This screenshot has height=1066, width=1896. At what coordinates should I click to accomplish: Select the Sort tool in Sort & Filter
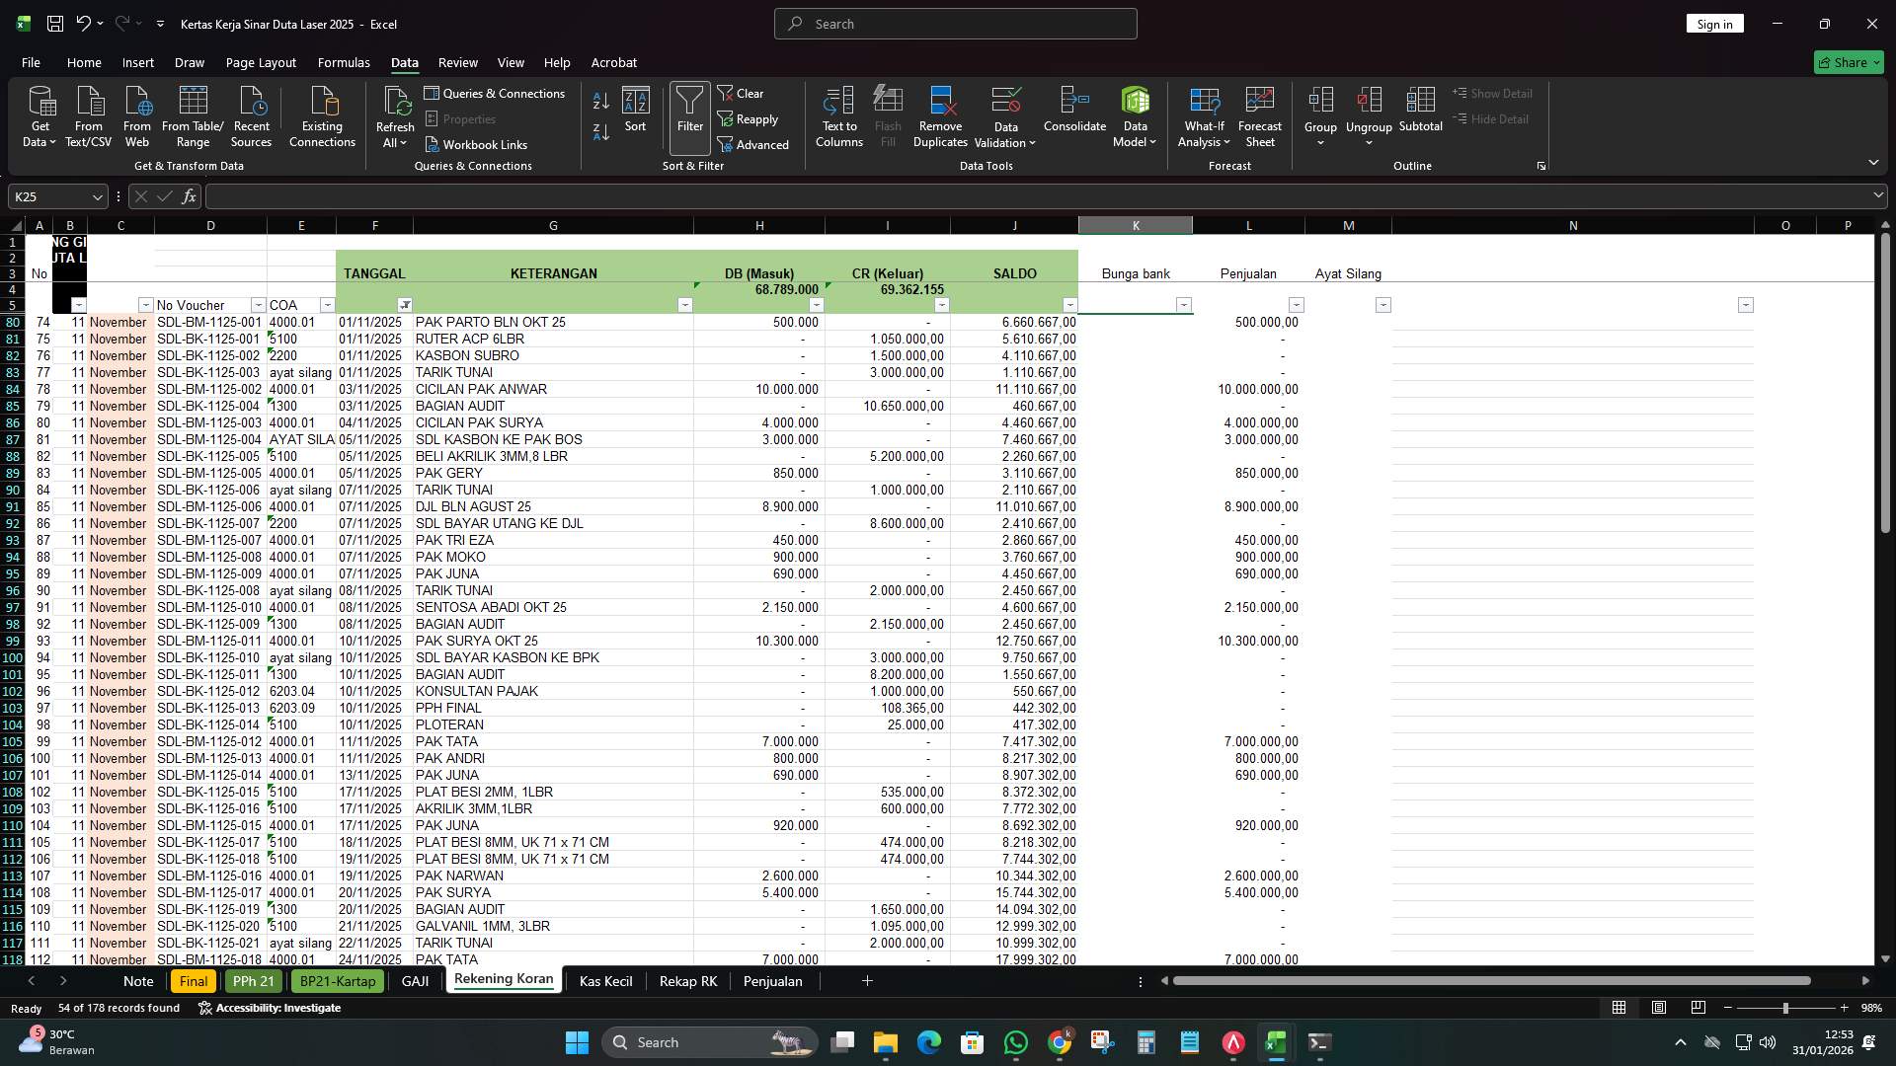coord(635,114)
